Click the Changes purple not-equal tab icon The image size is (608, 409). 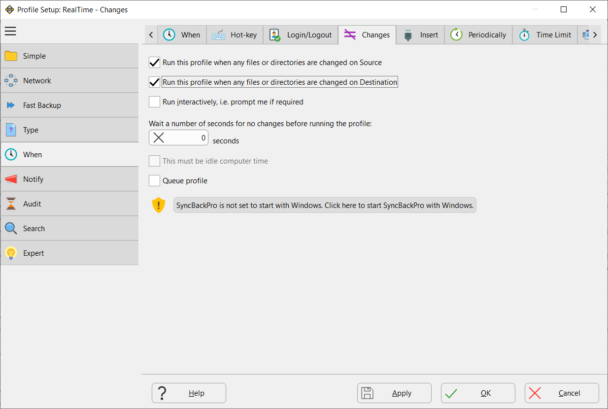(350, 34)
